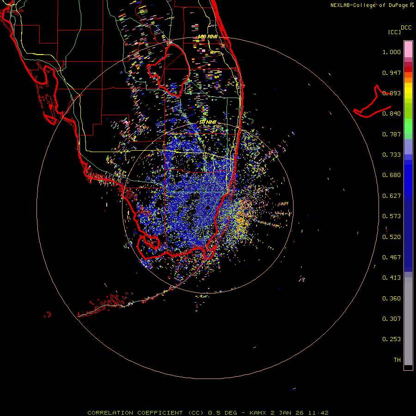Pick the yellow segment of the color bar
This screenshot has width=416, height=416.
408,91
